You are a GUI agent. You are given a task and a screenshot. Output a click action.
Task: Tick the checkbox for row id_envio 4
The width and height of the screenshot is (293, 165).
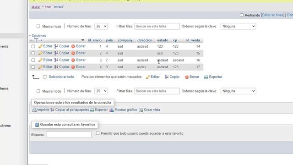point(33,67)
